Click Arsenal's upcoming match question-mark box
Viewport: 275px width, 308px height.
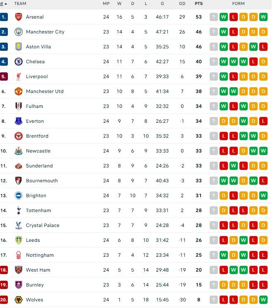[x=214, y=17]
